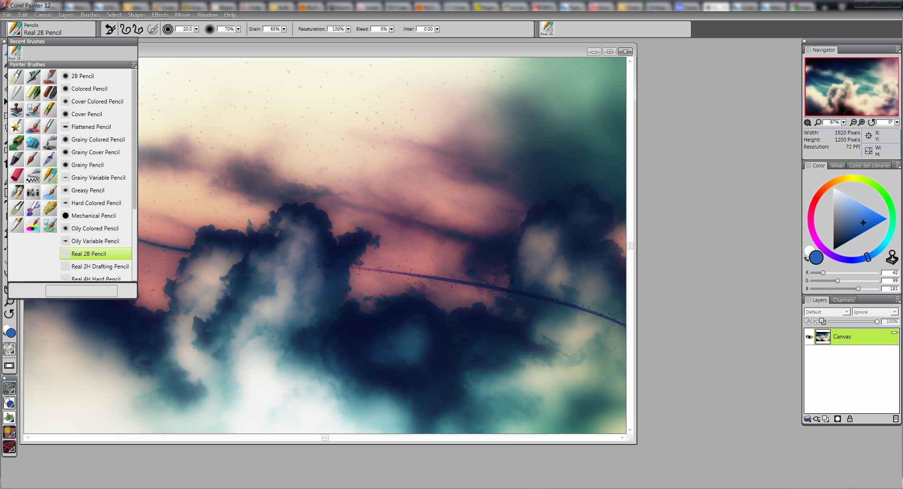Adjust the B color slider
Viewport: 903px width, 489px height.
point(845,289)
